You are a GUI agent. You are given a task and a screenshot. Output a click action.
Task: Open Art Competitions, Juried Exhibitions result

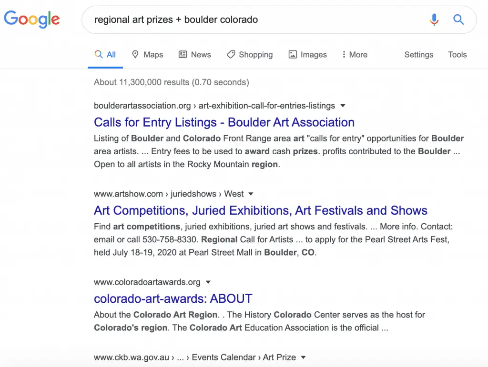pyautogui.click(x=261, y=211)
